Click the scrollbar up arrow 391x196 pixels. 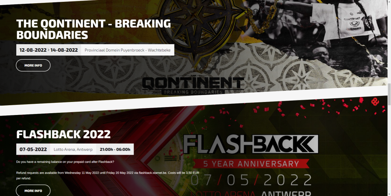(389, 1)
